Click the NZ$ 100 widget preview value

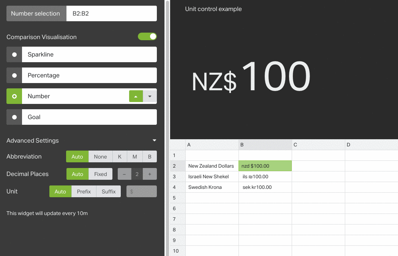[251, 77]
